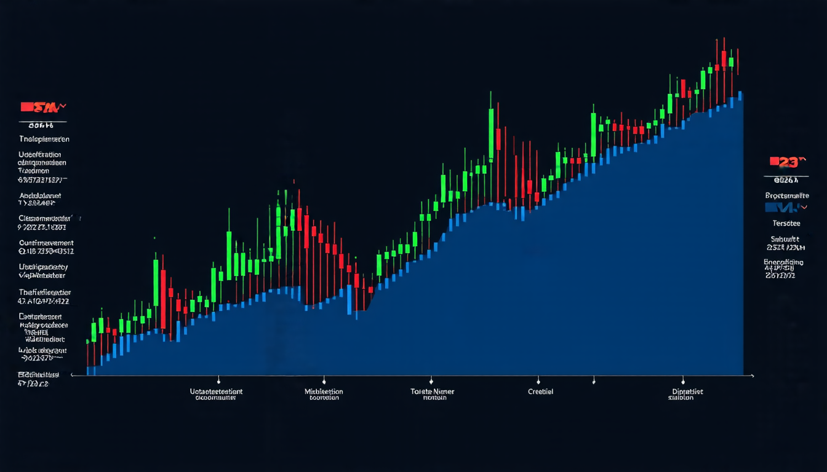The height and width of the screenshot is (472, 827).
Task: Click the "Mitblection" x-axis label
Action: point(324,391)
